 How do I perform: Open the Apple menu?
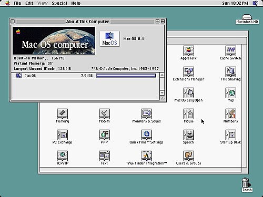pos(7,3)
